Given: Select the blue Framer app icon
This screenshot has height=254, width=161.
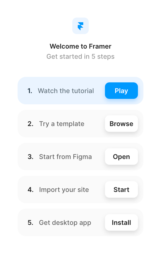Looking at the screenshot, I should click(x=80, y=26).
